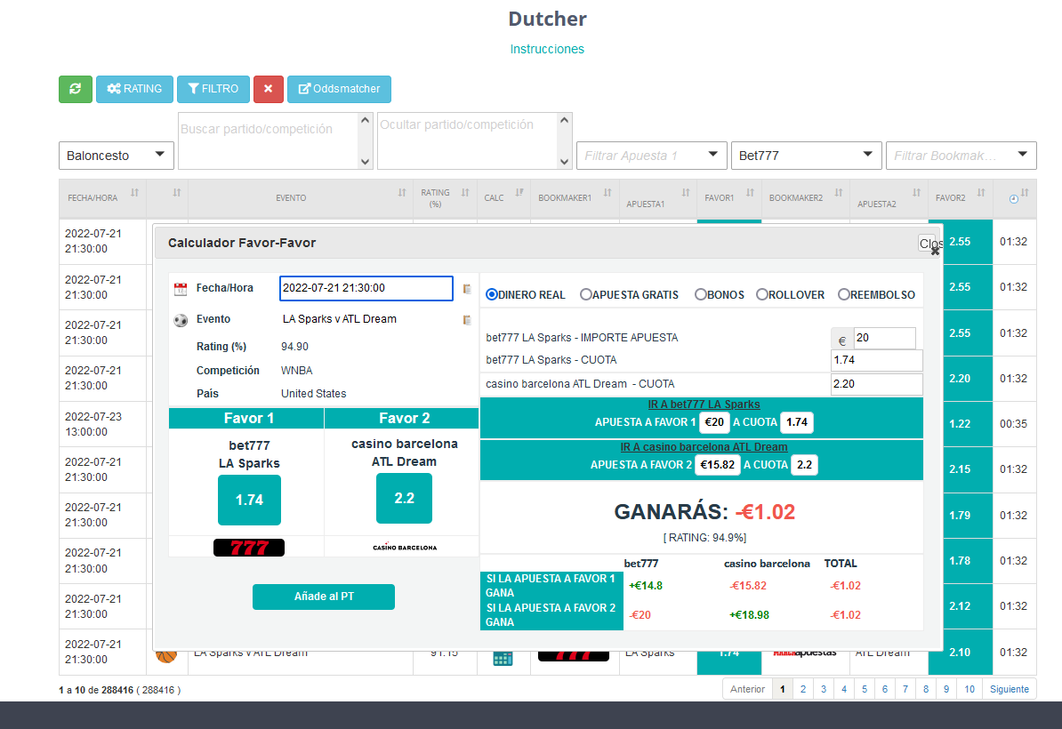Click the IMPORTE APUESTA amount field showing 20
Image resolution: width=1062 pixels, height=729 pixels.
884,338
